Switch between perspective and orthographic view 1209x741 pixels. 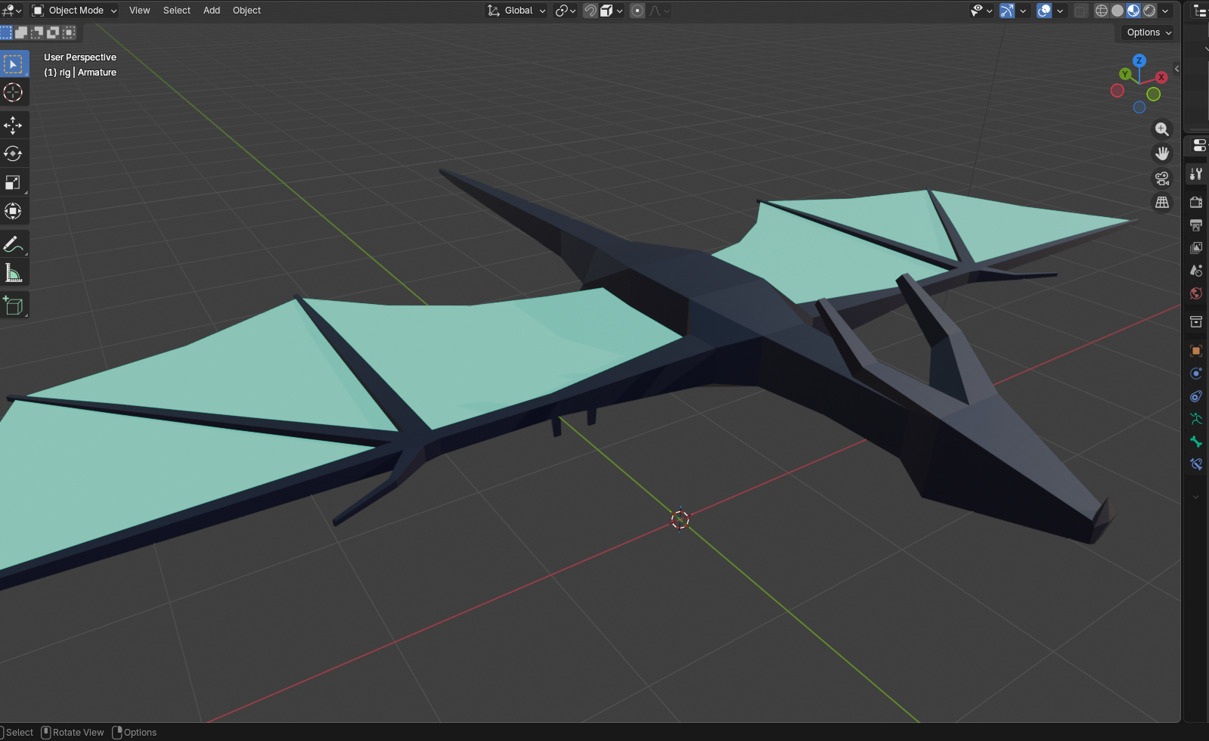click(1162, 203)
